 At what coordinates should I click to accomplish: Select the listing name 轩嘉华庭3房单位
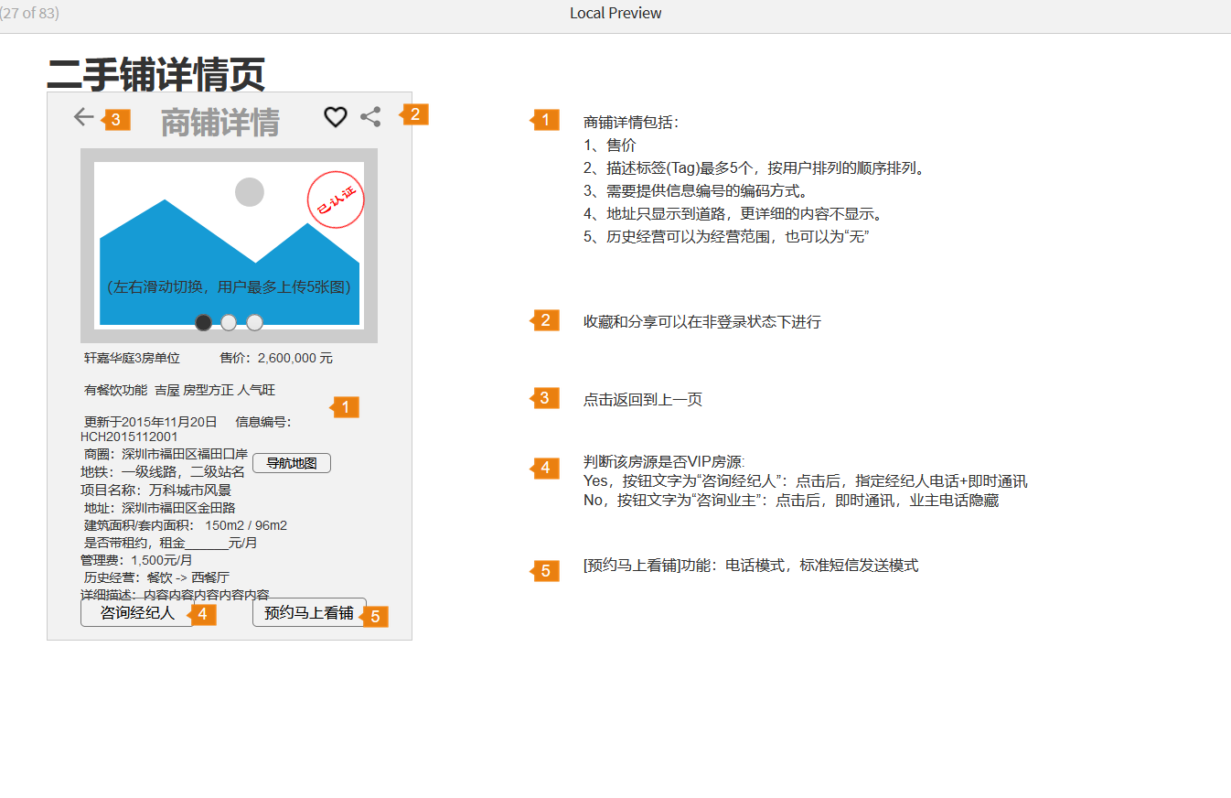tap(132, 358)
